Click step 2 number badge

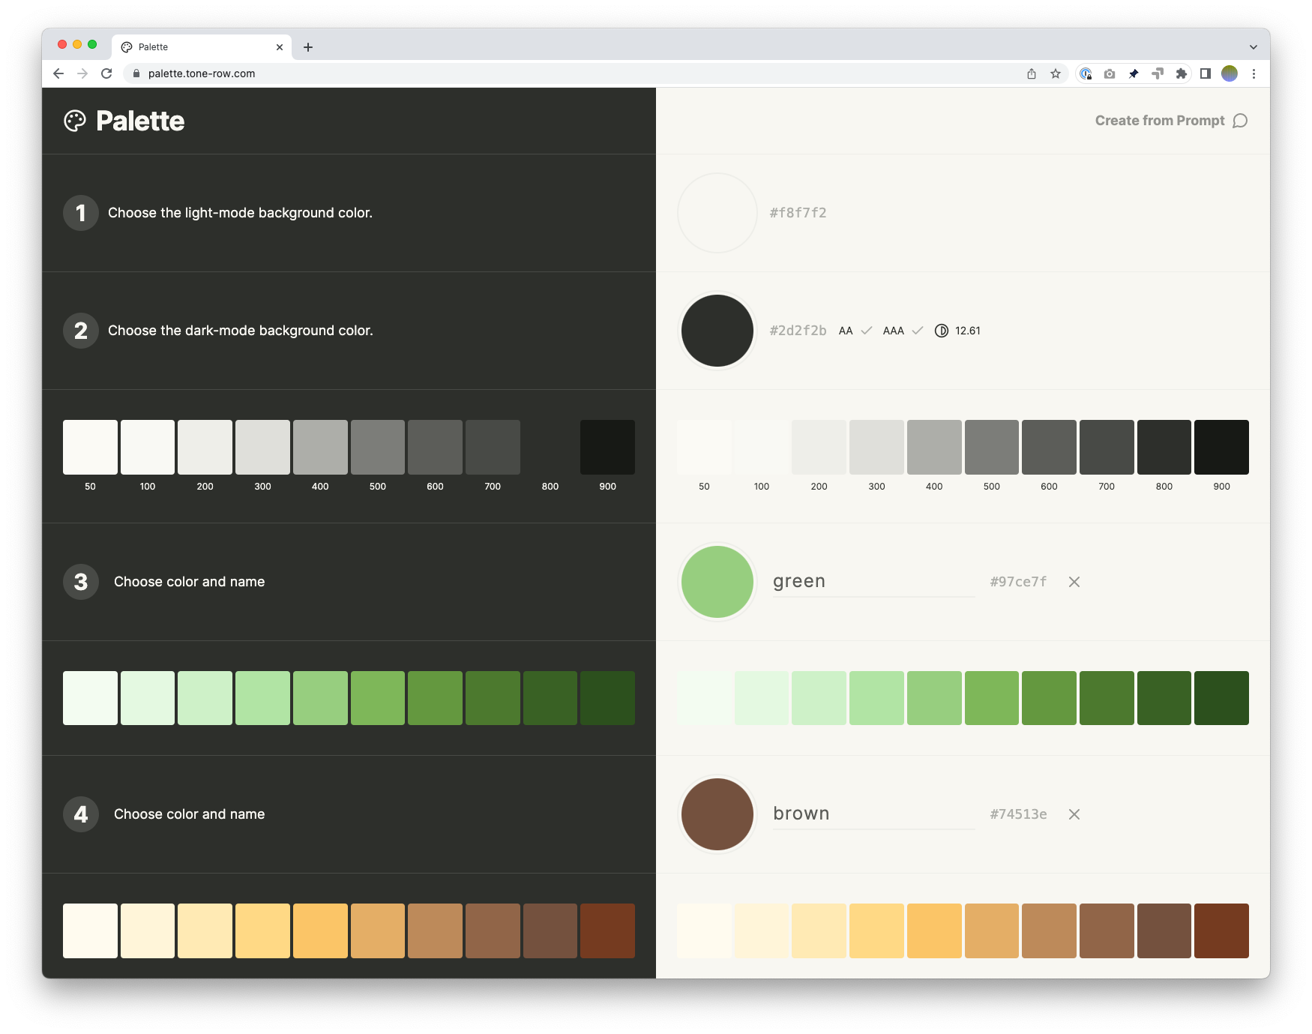[x=81, y=331]
